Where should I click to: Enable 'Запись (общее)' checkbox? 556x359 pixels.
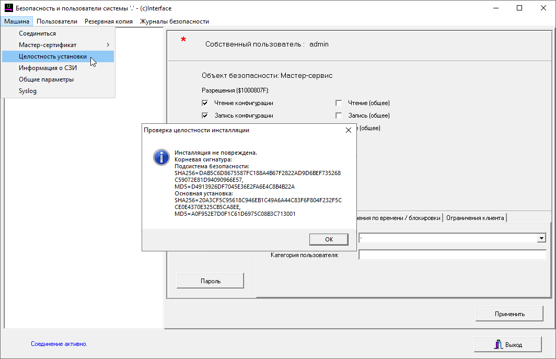[x=339, y=115]
